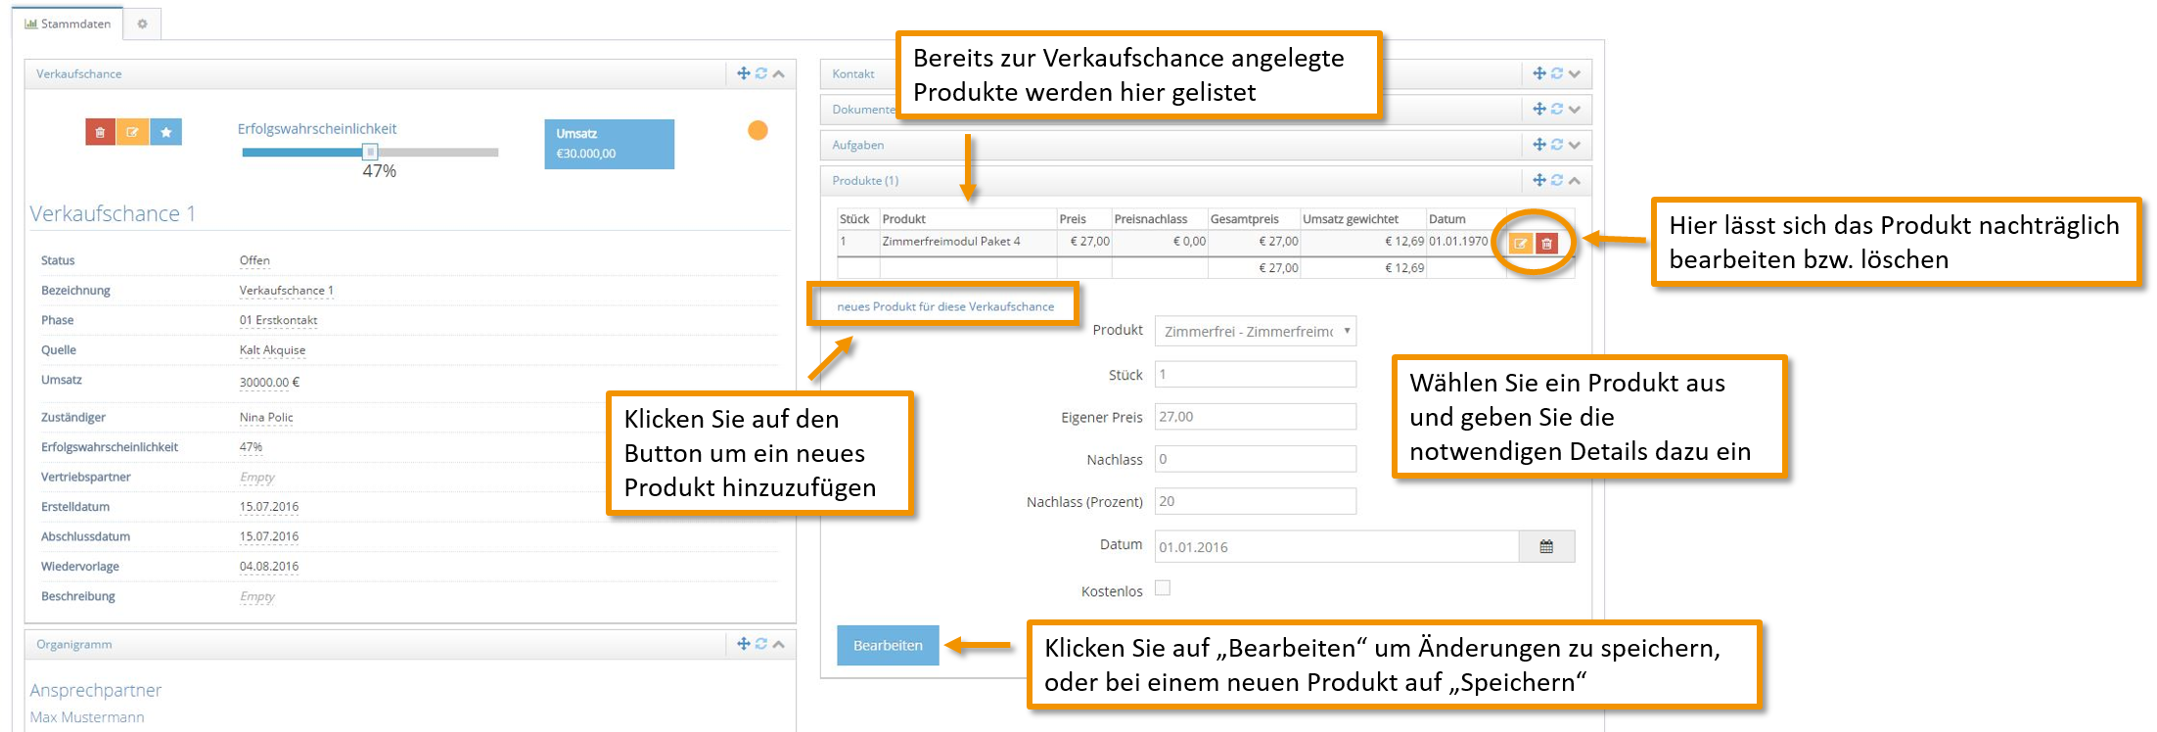2157x732 pixels.
Task: Open the Produkt dropdown list
Action: (1256, 332)
